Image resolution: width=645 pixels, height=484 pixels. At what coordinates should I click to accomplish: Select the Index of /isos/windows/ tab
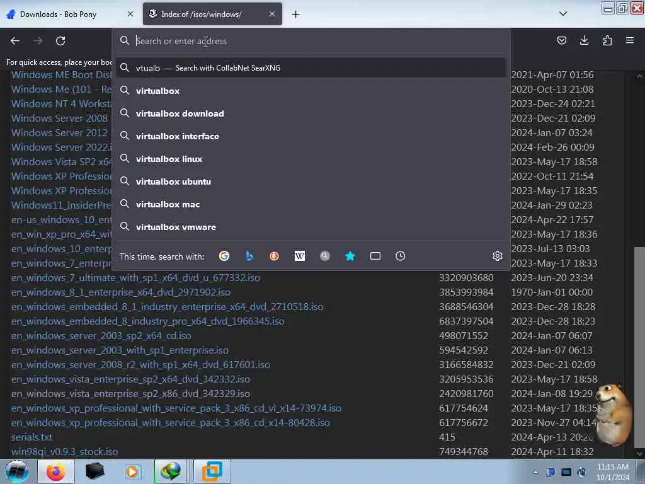click(x=212, y=14)
